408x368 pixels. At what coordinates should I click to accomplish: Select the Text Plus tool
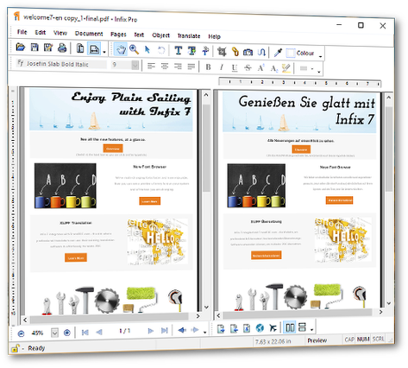pos(191,51)
